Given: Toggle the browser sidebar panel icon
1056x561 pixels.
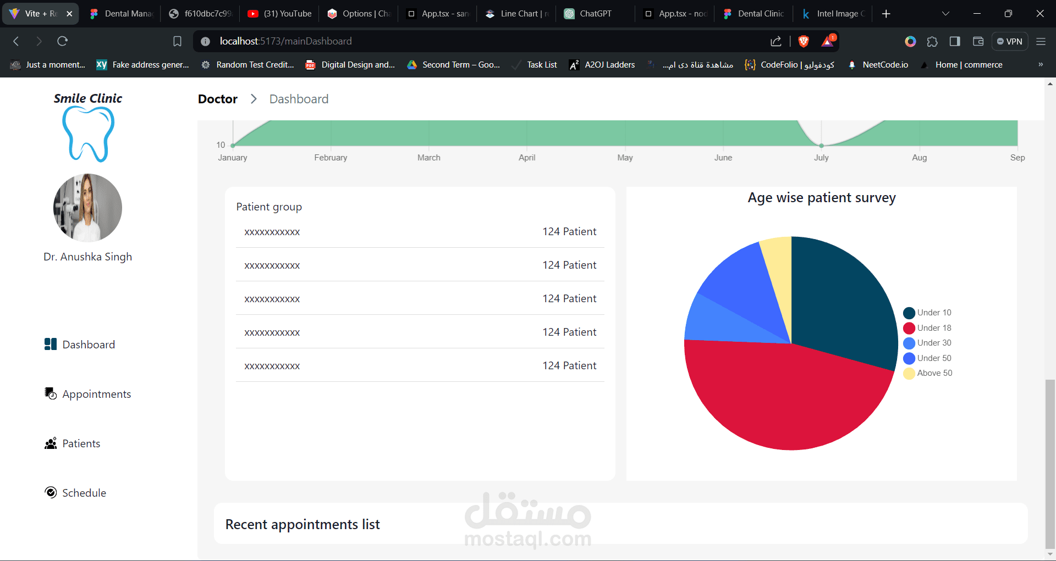Looking at the screenshot, I should pyautogui.click(x=955, y=41).
